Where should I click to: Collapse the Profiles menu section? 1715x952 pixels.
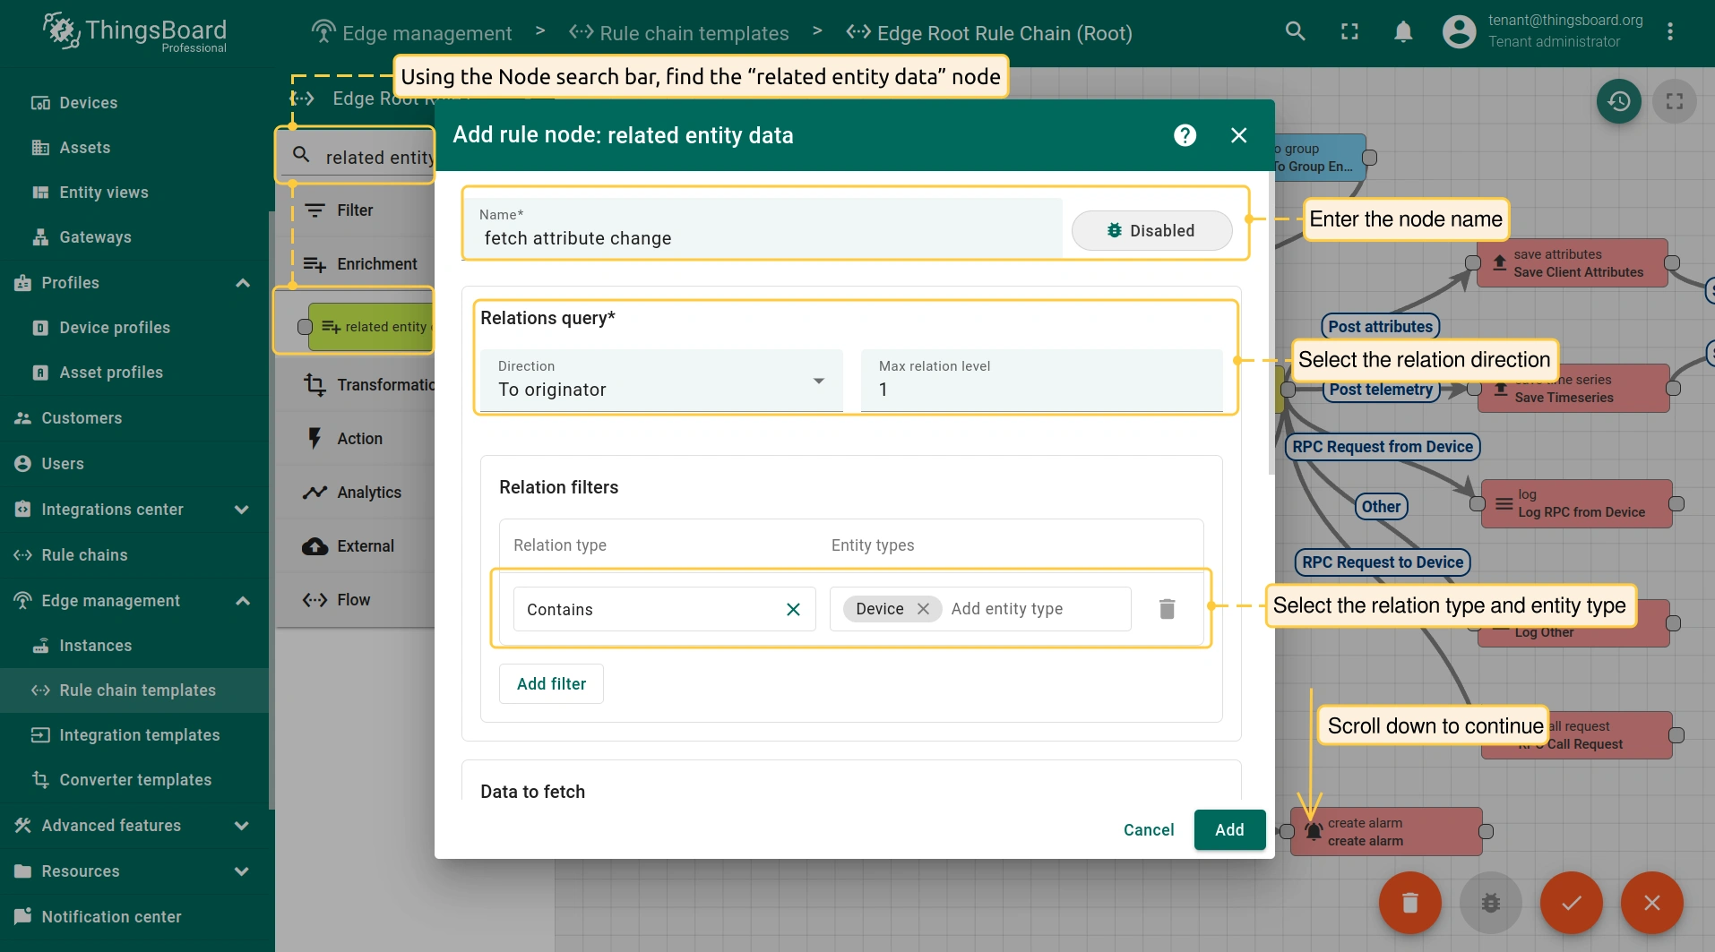(242, 283)
